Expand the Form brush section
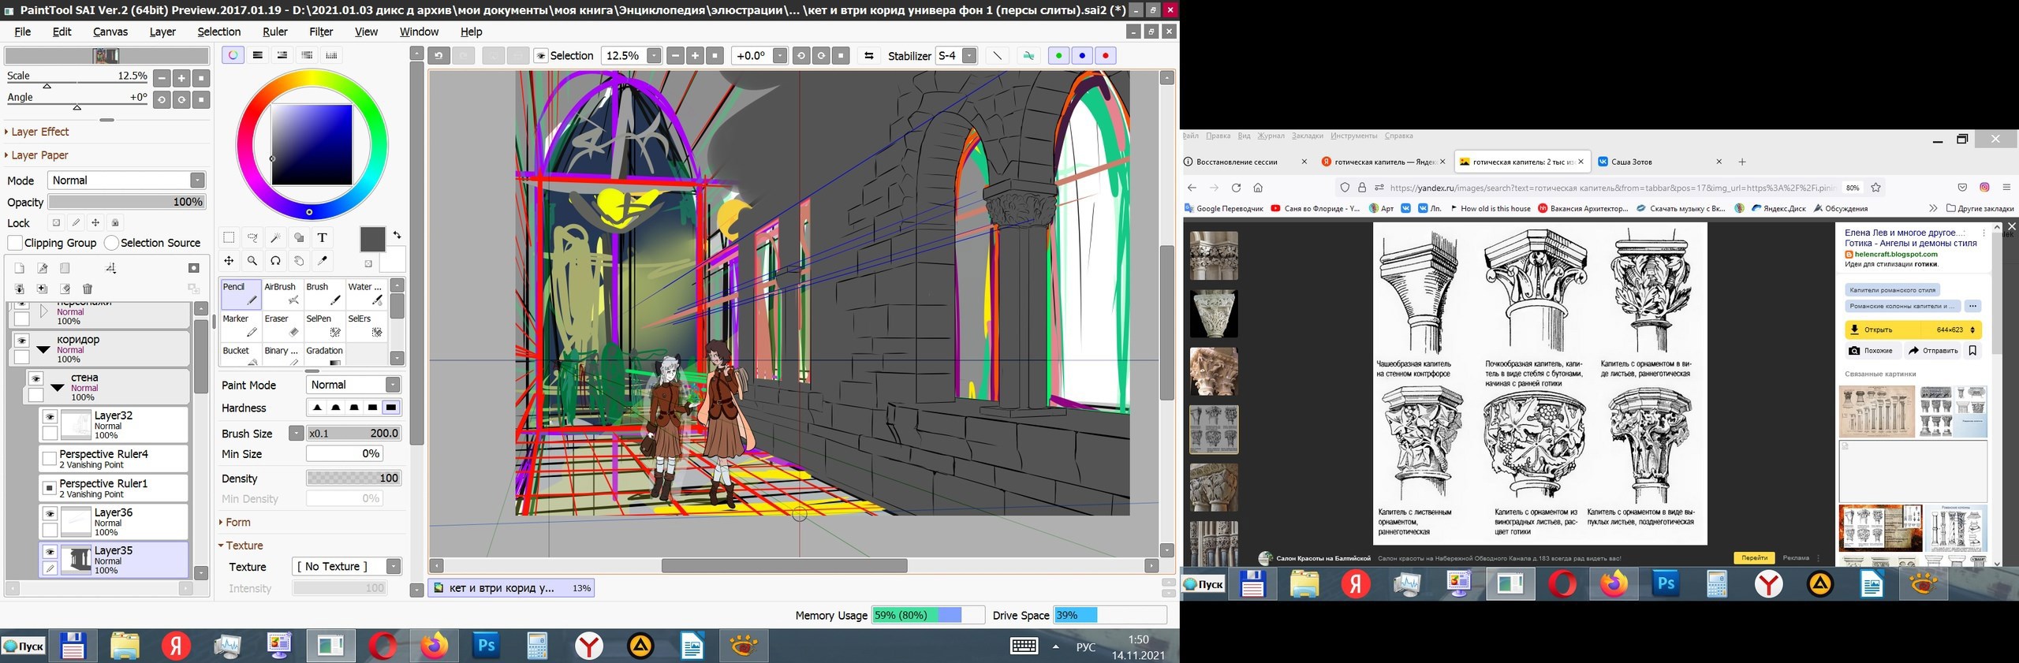Image resolution: width=2019 pixels, height=663 pixels. tap(234, 522)
